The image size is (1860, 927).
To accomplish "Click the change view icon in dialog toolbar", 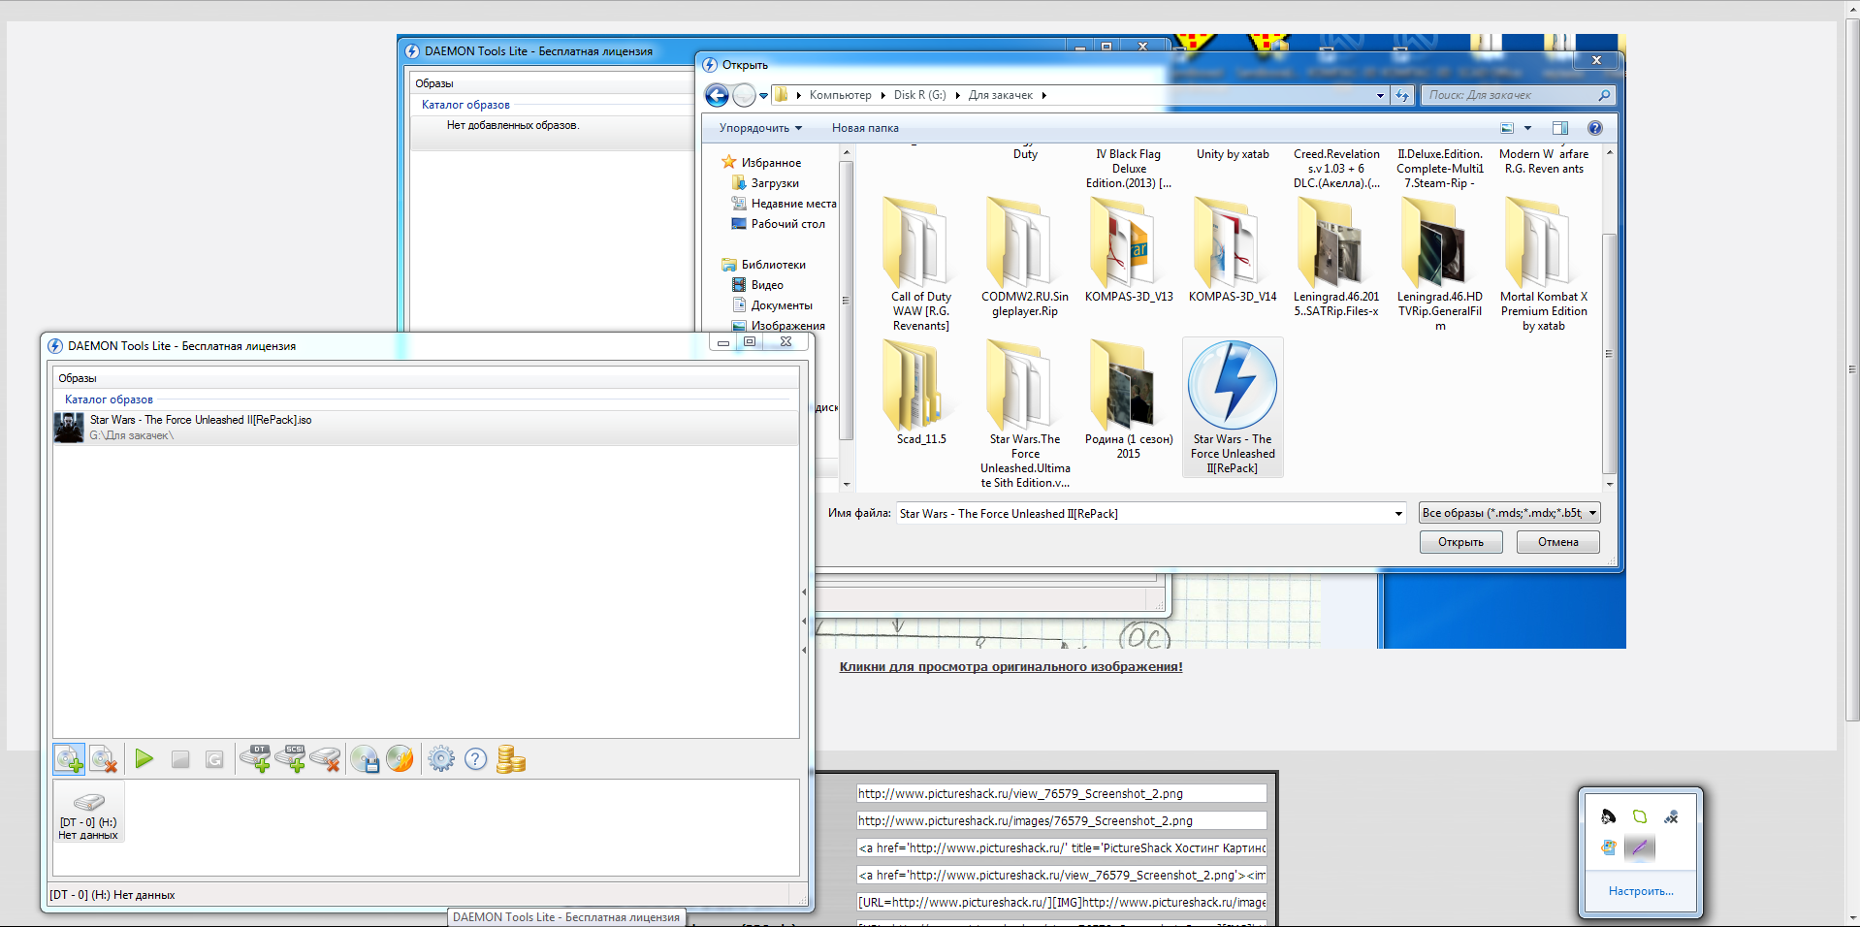I will point(1507,128).
